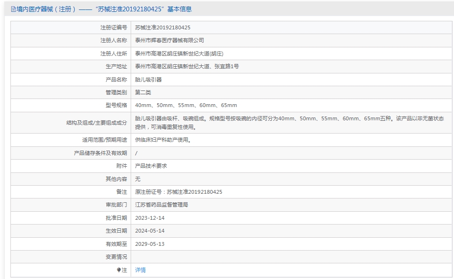Click the 附件 label

[122, 166]
